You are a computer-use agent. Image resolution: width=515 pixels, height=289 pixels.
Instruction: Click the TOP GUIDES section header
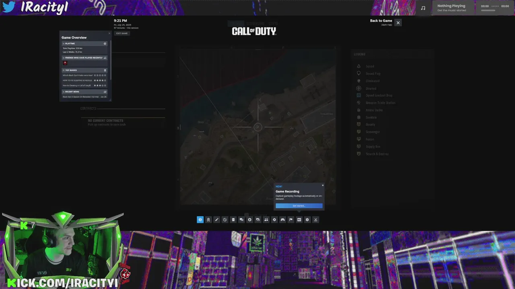click(84, 70)
